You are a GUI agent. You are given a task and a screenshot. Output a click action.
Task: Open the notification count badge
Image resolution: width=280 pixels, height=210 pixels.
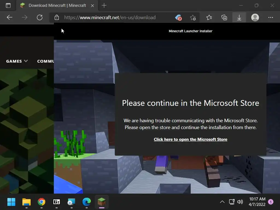(x=271, y=202)
